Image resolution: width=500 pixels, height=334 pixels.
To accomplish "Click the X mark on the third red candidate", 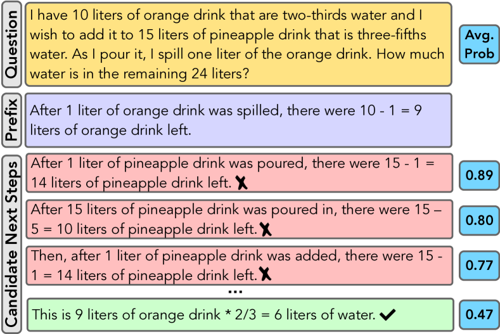I will coord(266,274).
